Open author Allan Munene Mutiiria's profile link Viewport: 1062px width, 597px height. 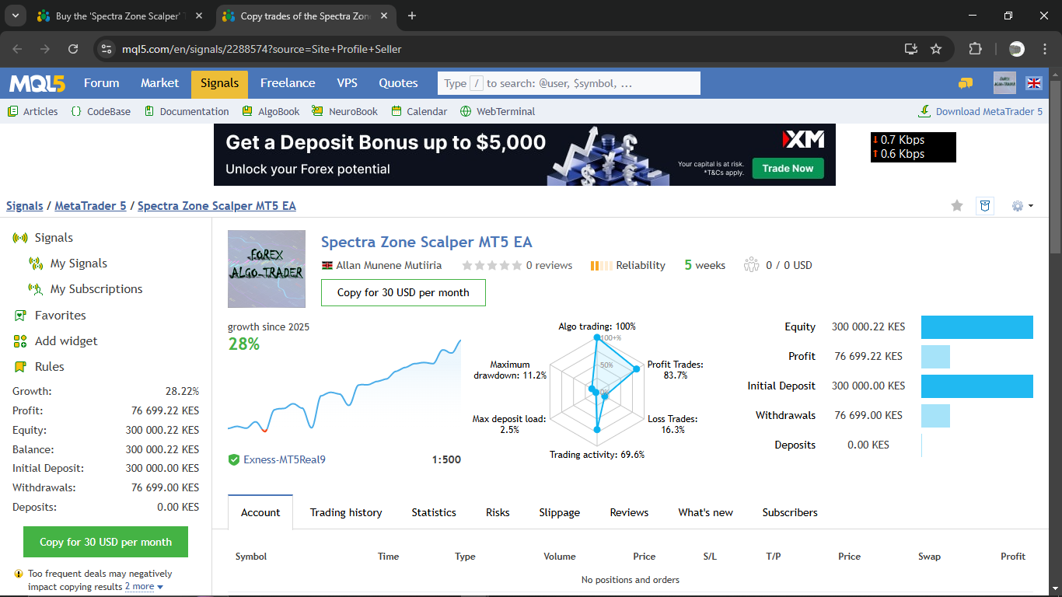point(389,265)
